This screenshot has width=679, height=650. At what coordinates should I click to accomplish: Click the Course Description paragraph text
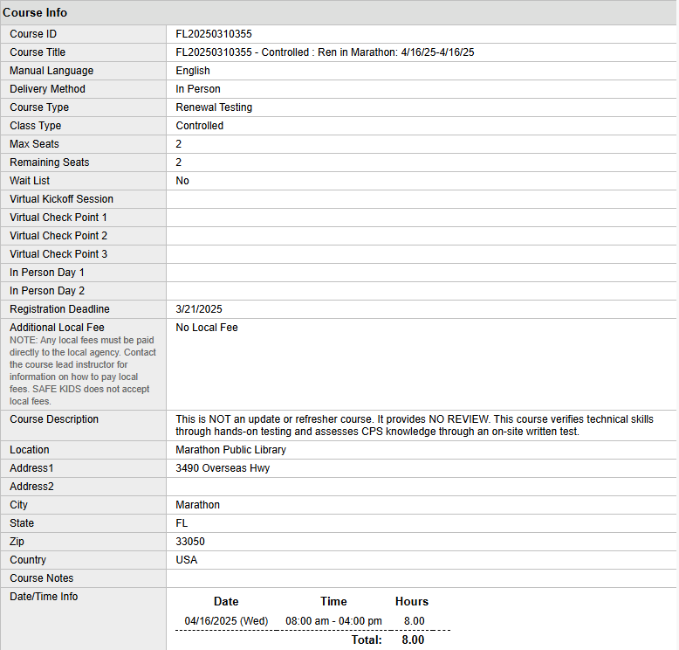point(415,425)
